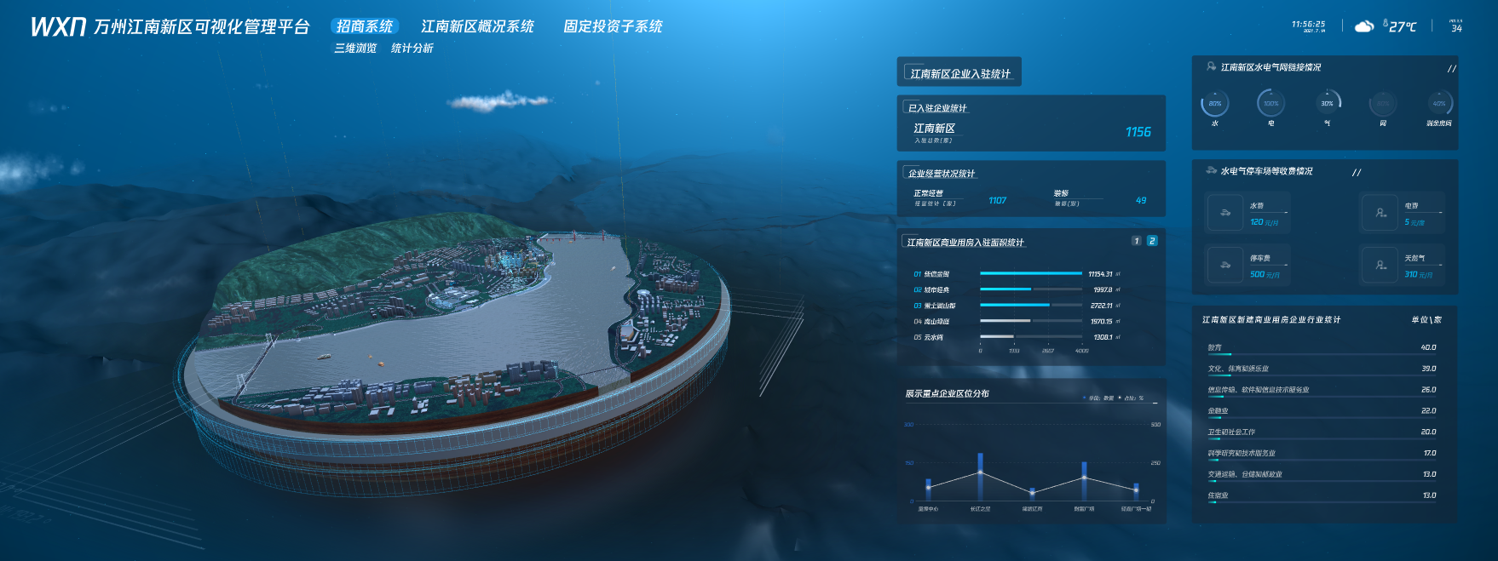Select the 三维浏览 sub-menu
The width and height of the screenshot is (1498, 561).
355,49
